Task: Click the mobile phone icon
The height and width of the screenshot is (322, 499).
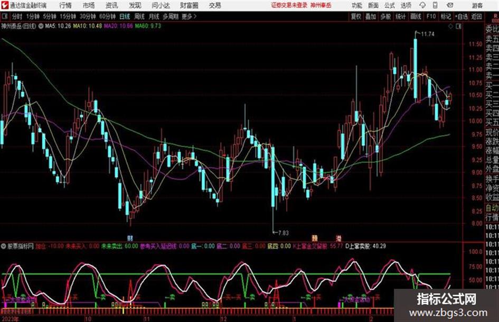Action: point(435,5)
